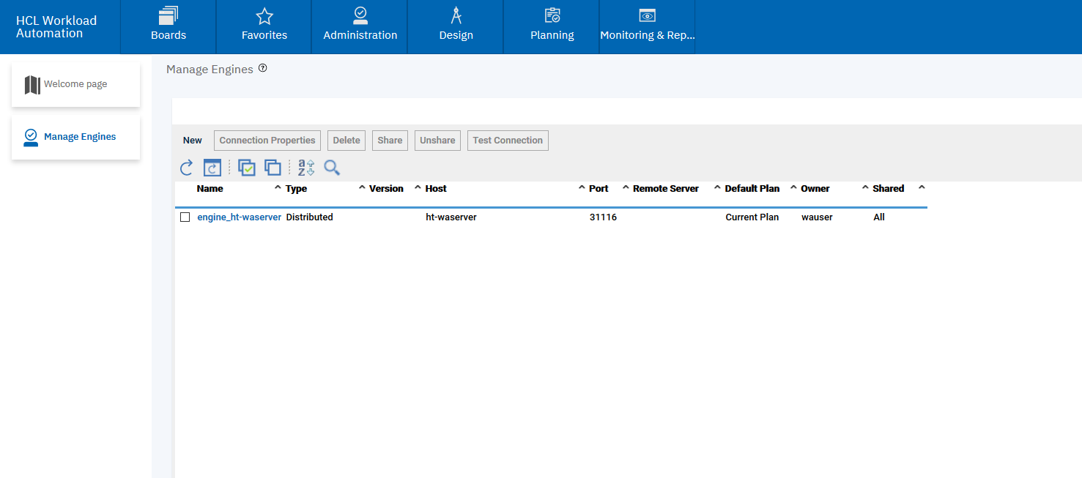Viewport: 1082px width, 478px height.
Task: Click the Refresh icon in the toolbar
Action: pos(187,168)
